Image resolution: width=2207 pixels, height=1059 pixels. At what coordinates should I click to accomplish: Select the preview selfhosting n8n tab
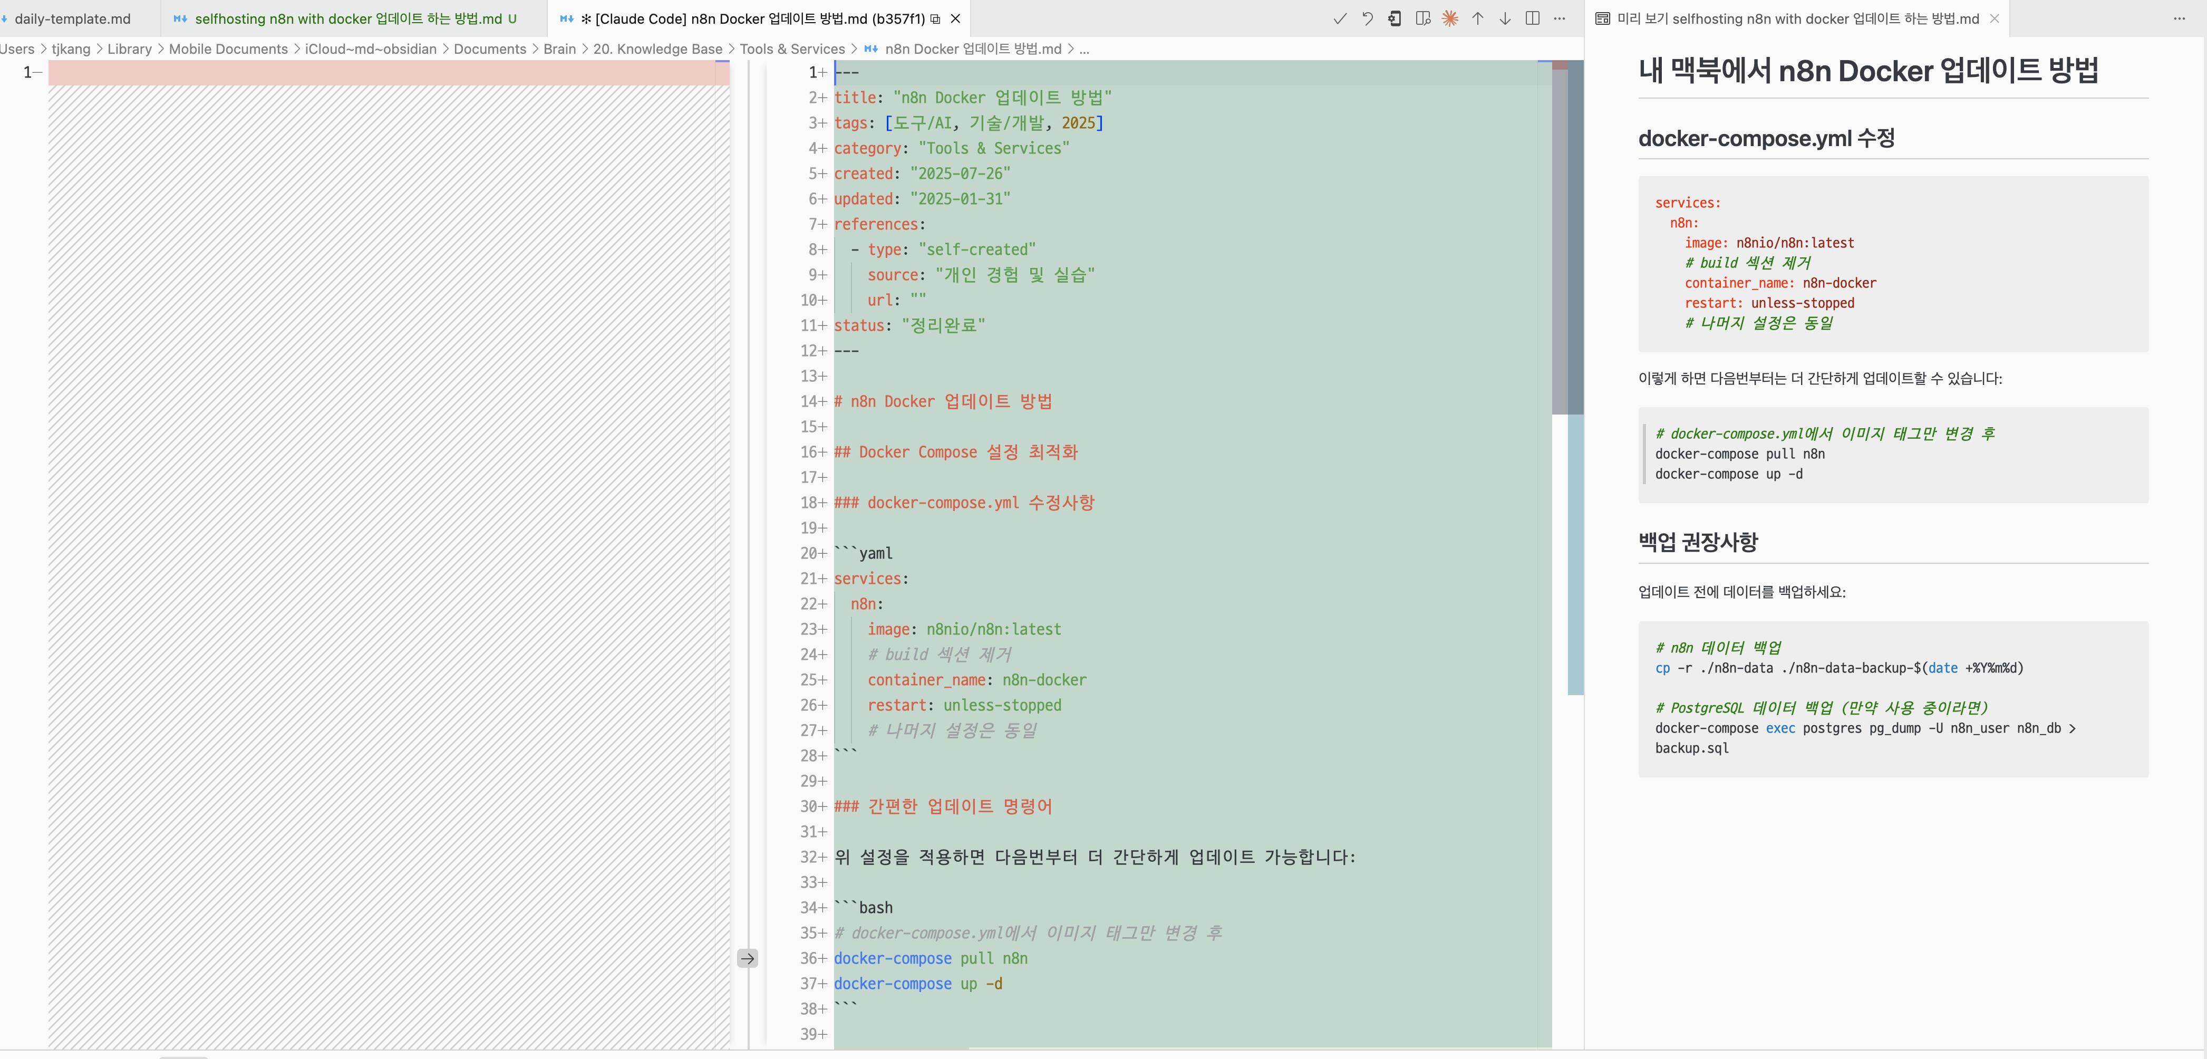pyautogui.click(x=1797, y=18)
